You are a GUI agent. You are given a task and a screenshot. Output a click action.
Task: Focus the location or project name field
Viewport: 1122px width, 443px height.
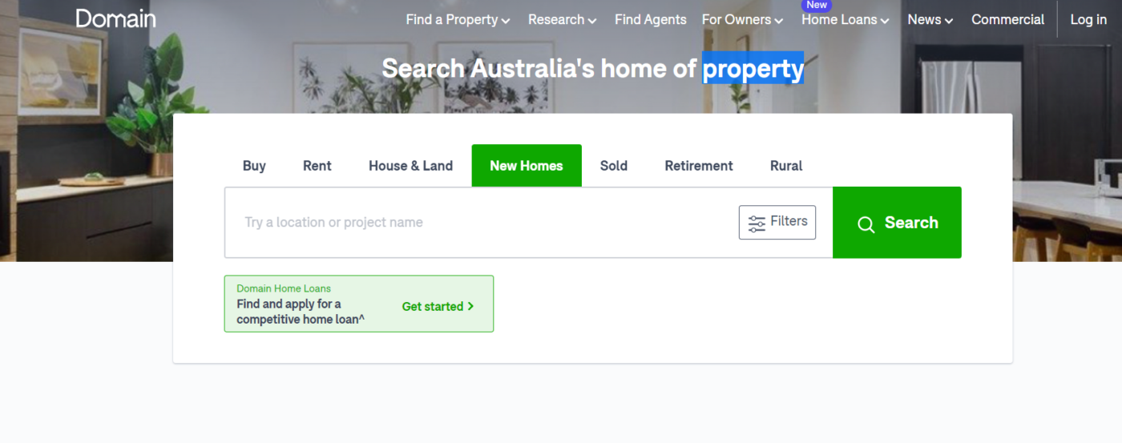point(481,223)
